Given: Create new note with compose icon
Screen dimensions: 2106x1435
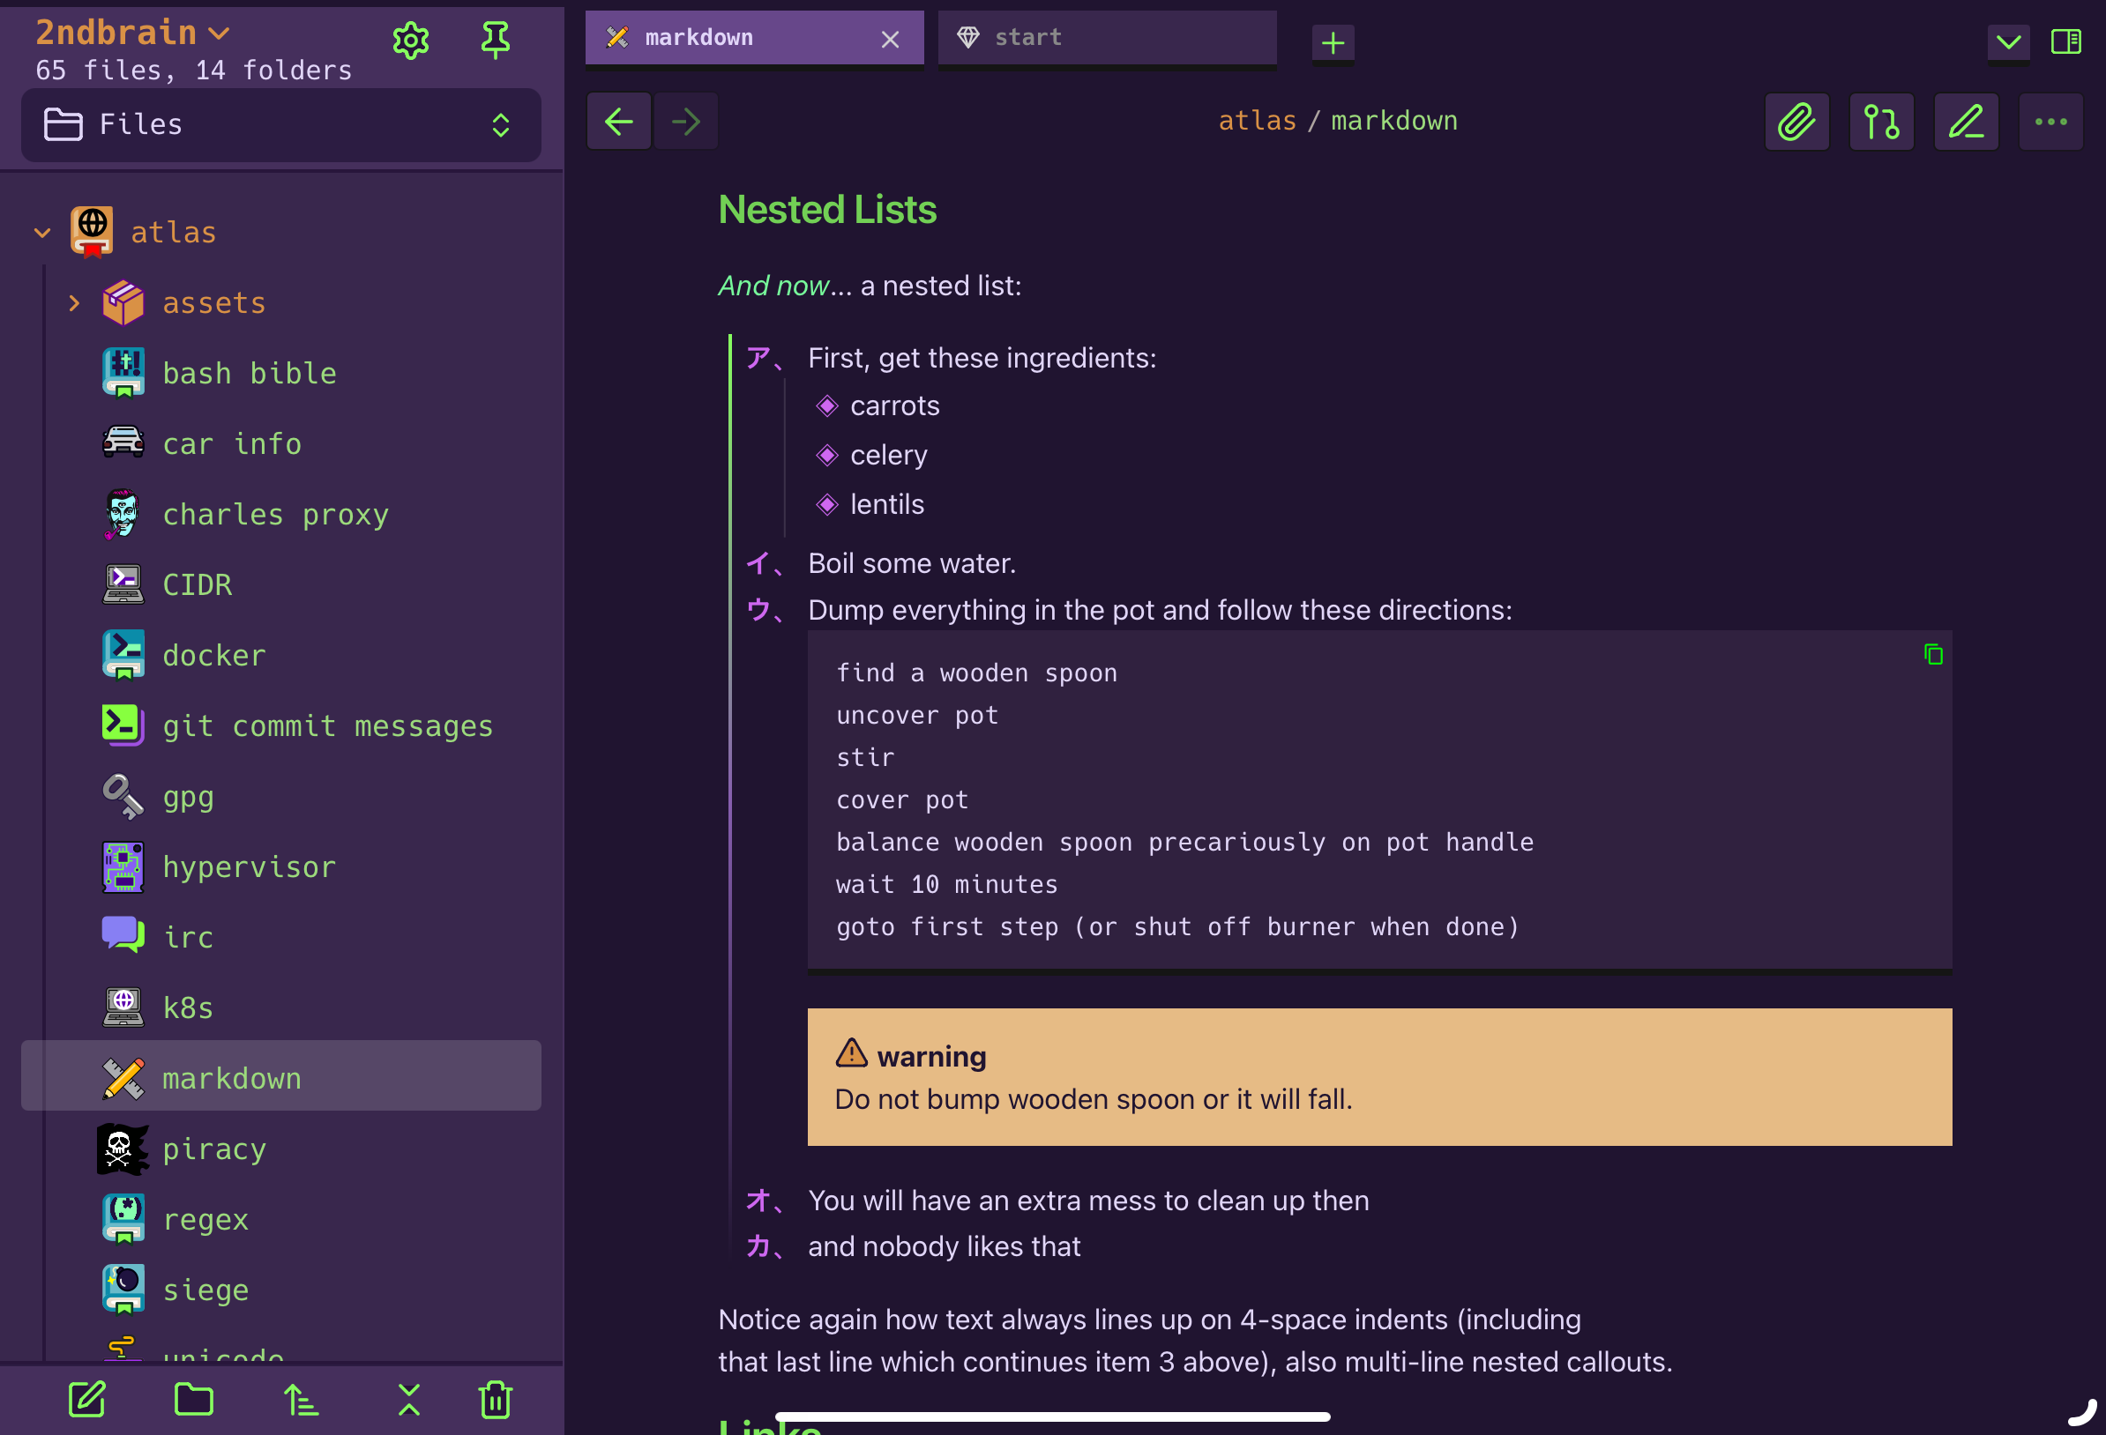Looking at the screenshot, I should point(88,1400).
